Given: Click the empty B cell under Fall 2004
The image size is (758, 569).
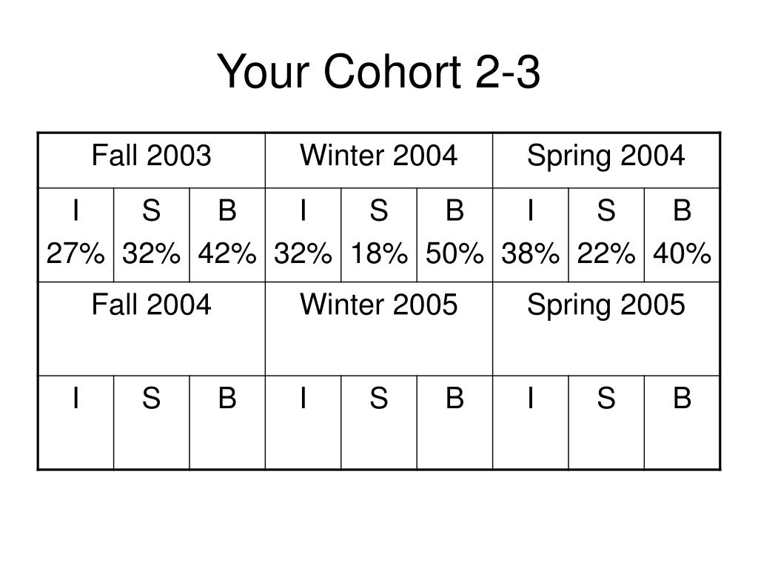Looking at the screenshot, I should coord(227,422).
